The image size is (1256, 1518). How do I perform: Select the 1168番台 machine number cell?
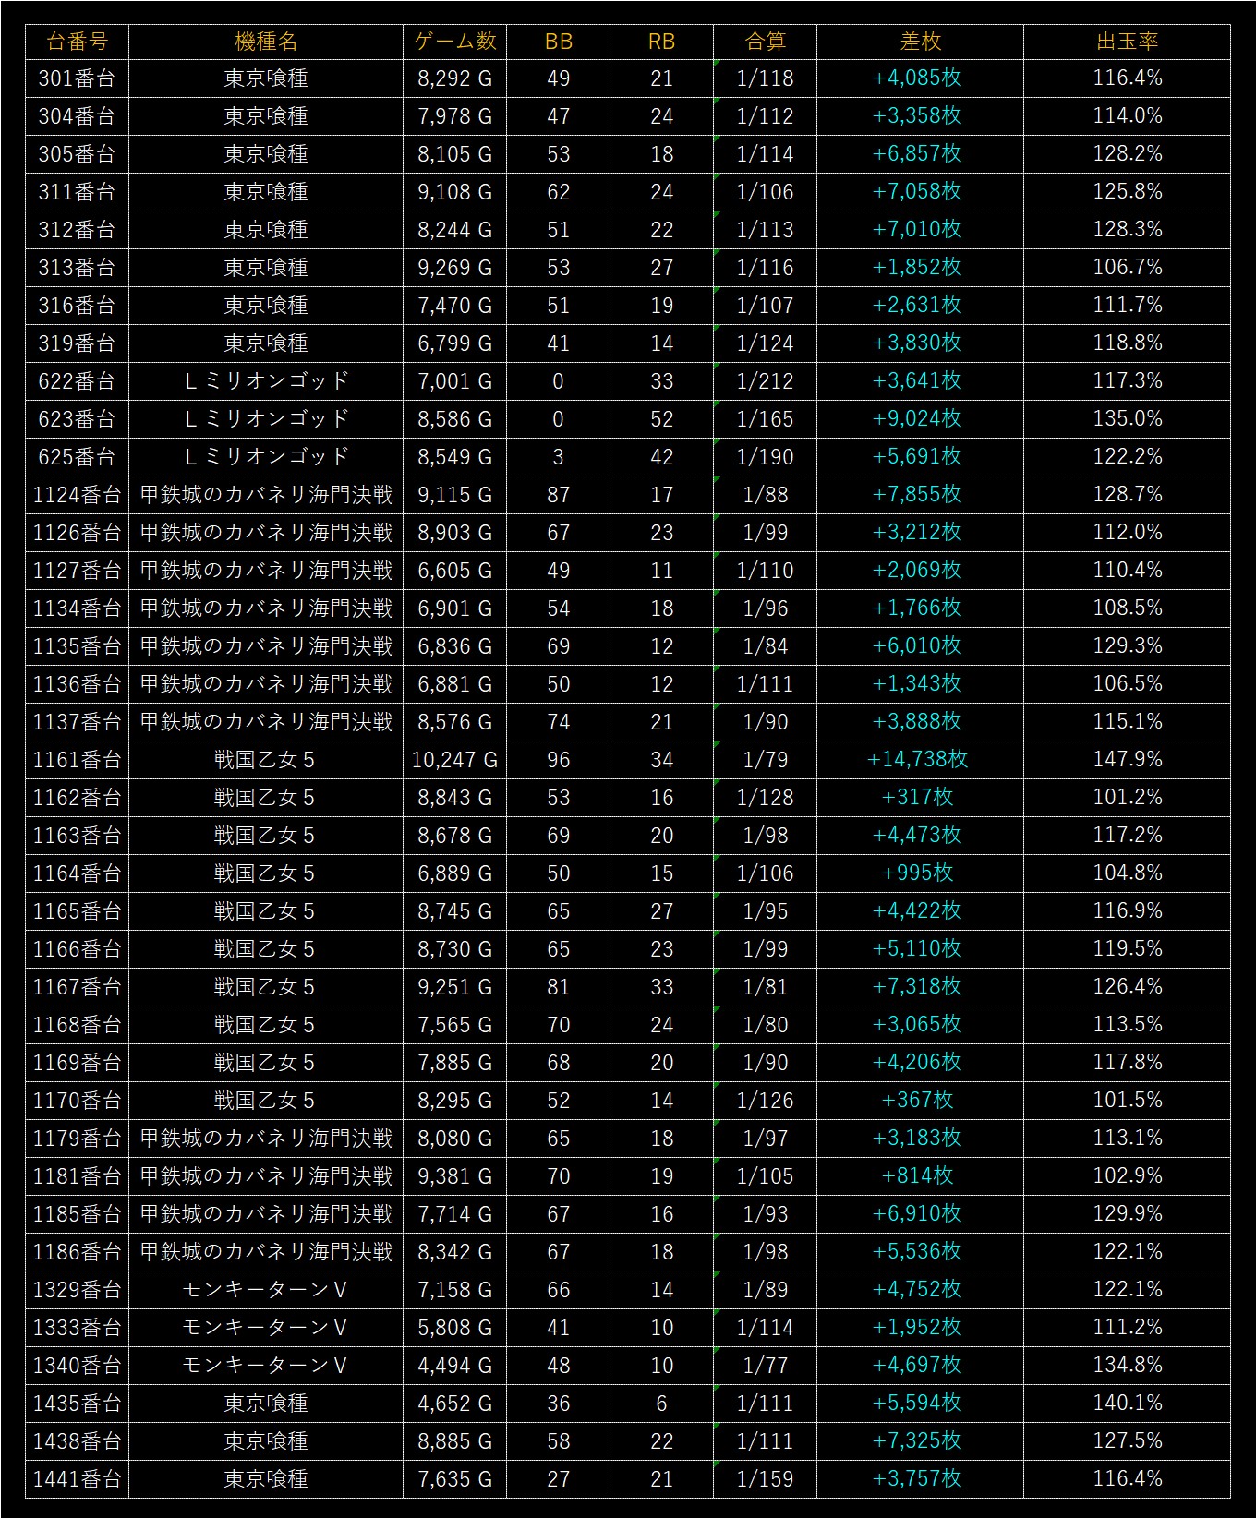[77, 1025]
